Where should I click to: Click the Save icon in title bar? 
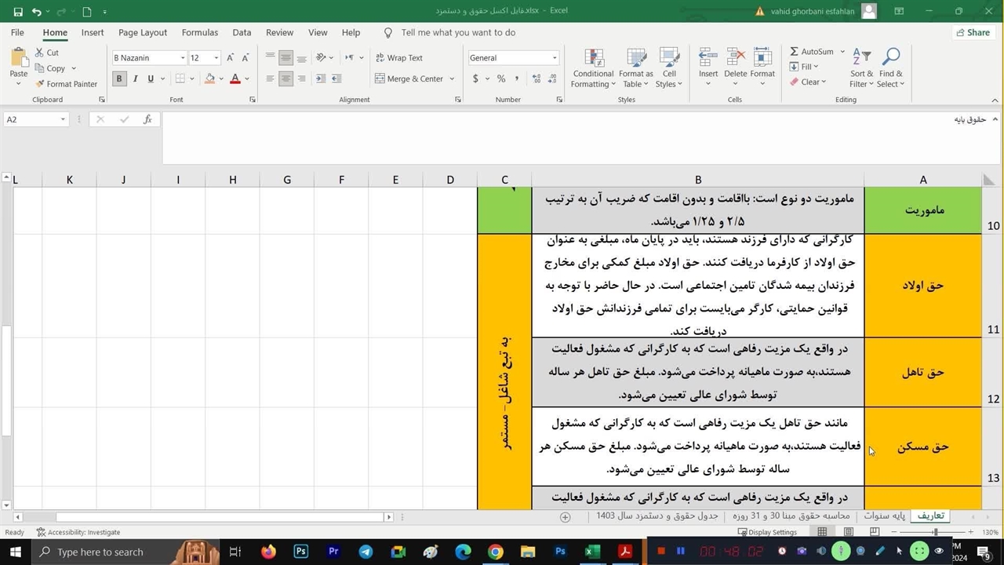[18, 12]
